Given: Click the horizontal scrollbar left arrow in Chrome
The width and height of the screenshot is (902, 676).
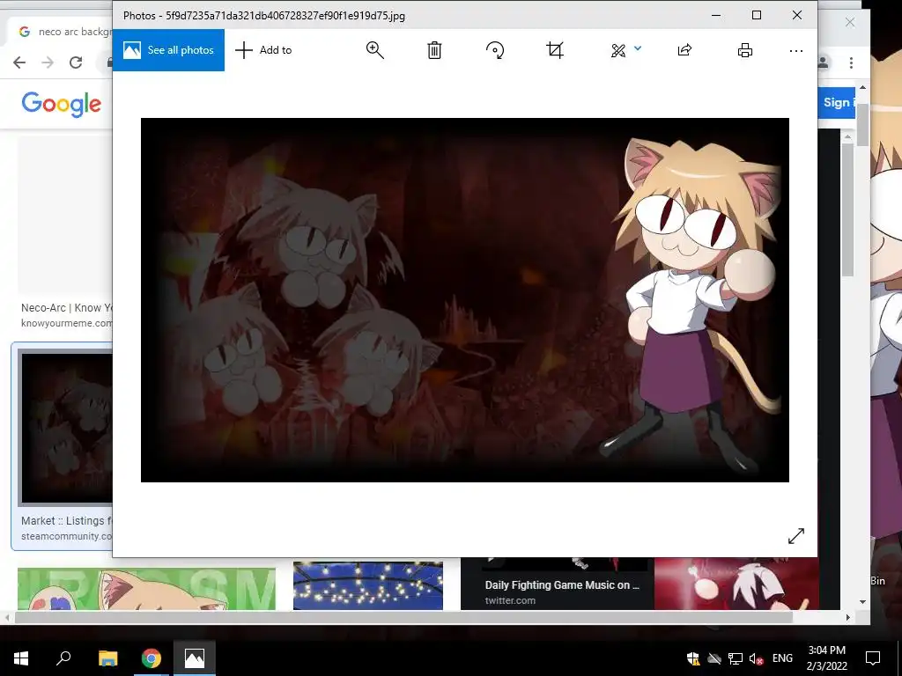Looking at the screenshot, I should 7,617.
